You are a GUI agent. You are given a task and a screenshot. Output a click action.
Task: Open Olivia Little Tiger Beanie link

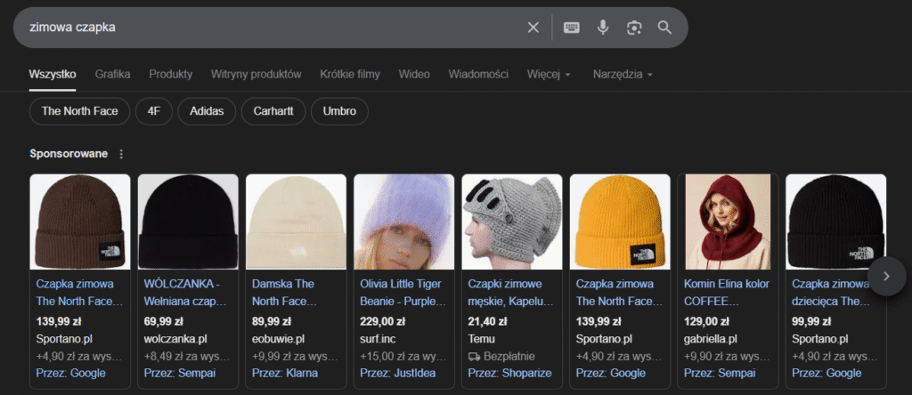pyautogui.click(x=403, y=292)
